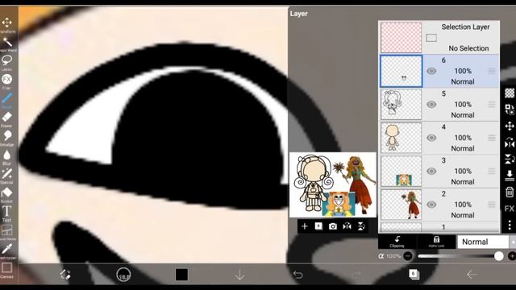Toggle visibility of layer 4
Viewport: 516px width, 290px height.
(431, 138)
